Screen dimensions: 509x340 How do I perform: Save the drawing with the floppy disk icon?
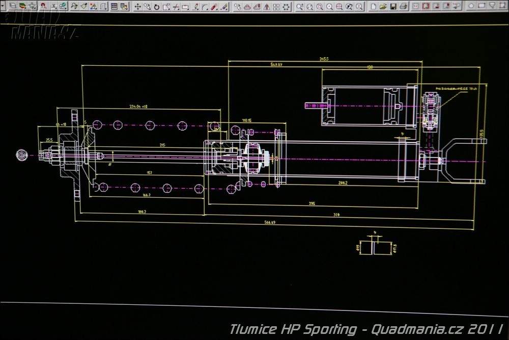click(x=393, y=6)
